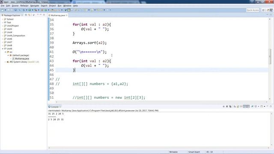Screen dimensions: 274x154
Task: Click the New Java Class icon
Action: click(46, 10)
